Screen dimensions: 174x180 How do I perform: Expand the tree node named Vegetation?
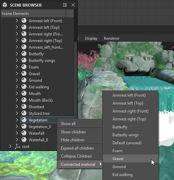pos(17,120)
